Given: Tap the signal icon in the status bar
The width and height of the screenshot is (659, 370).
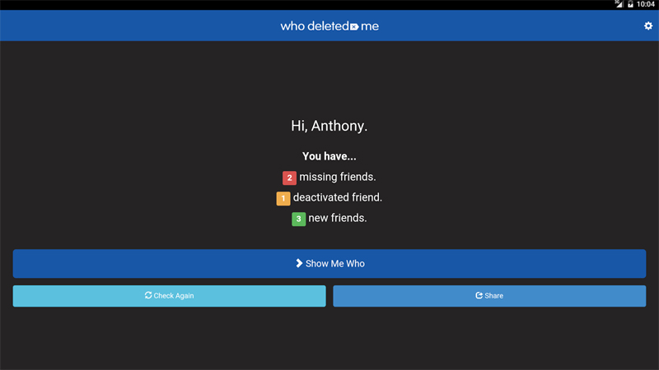Looking at the screenshot, I should (619, 4).
